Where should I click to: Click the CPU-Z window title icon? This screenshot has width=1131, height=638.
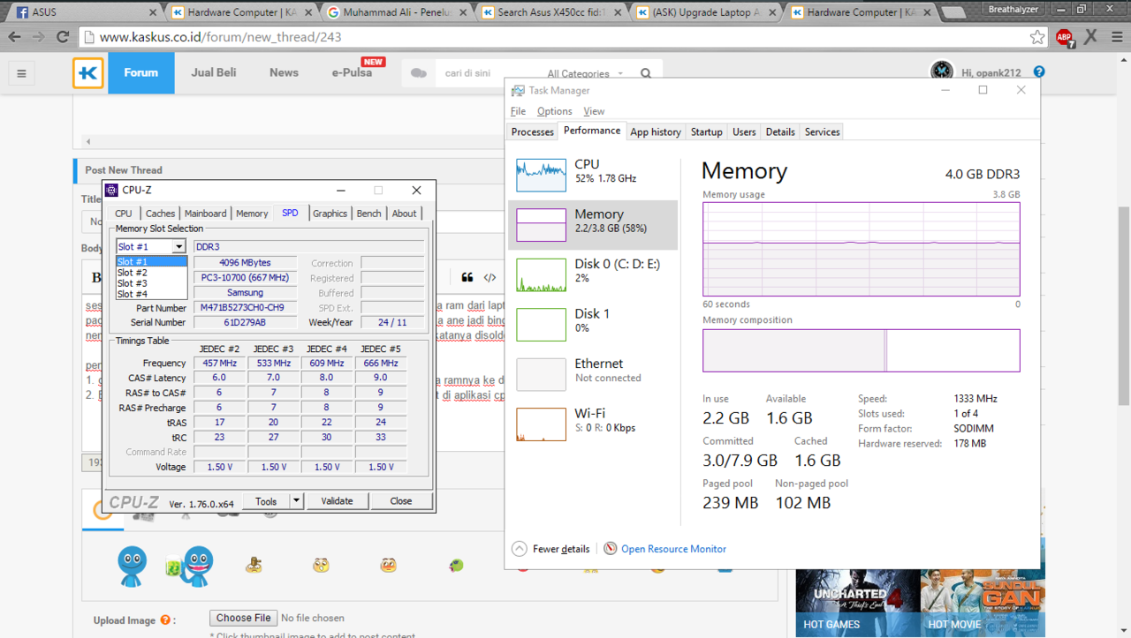point(111,190)
